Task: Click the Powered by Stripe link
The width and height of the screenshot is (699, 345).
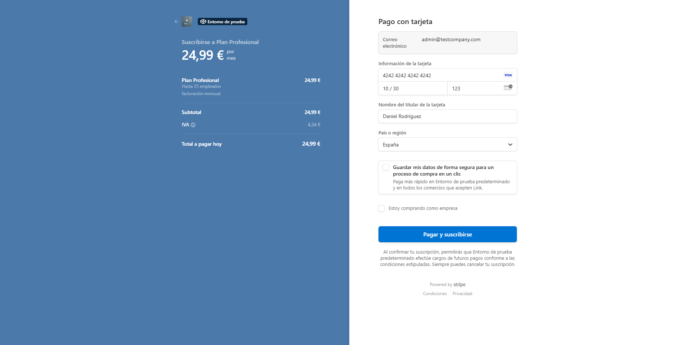Action: tap(448, 285)
